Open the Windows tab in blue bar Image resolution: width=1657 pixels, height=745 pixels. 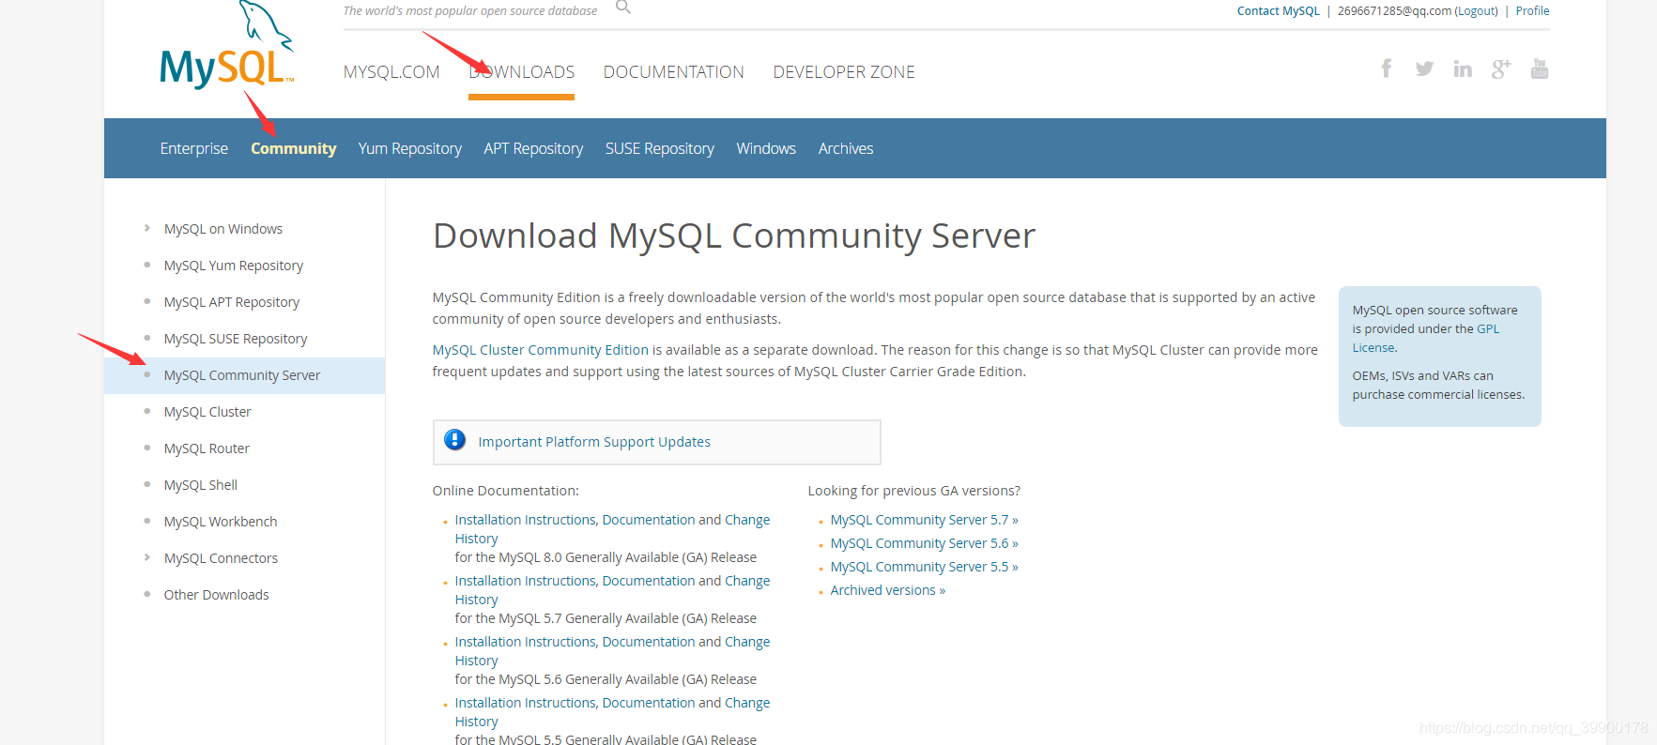(766, 148)
